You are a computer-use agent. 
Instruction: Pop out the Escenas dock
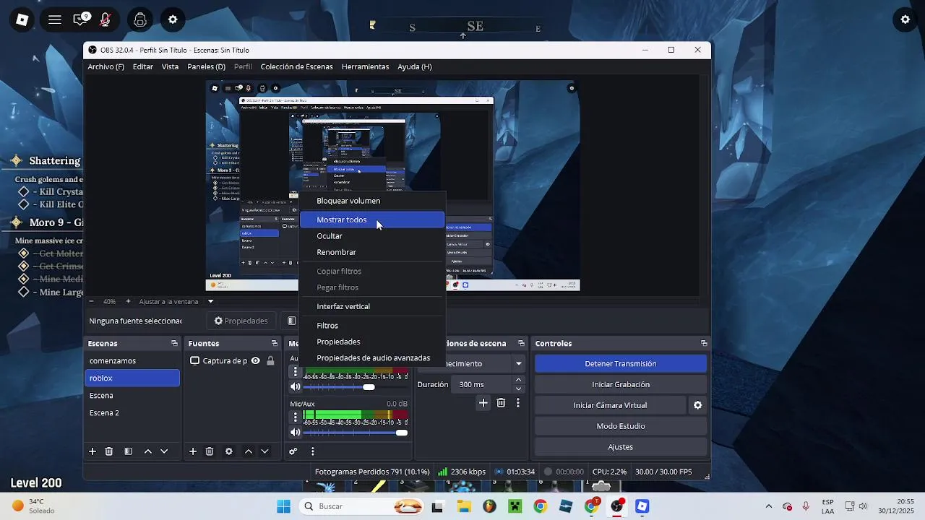pyautogui.click(x=174, y=343)
